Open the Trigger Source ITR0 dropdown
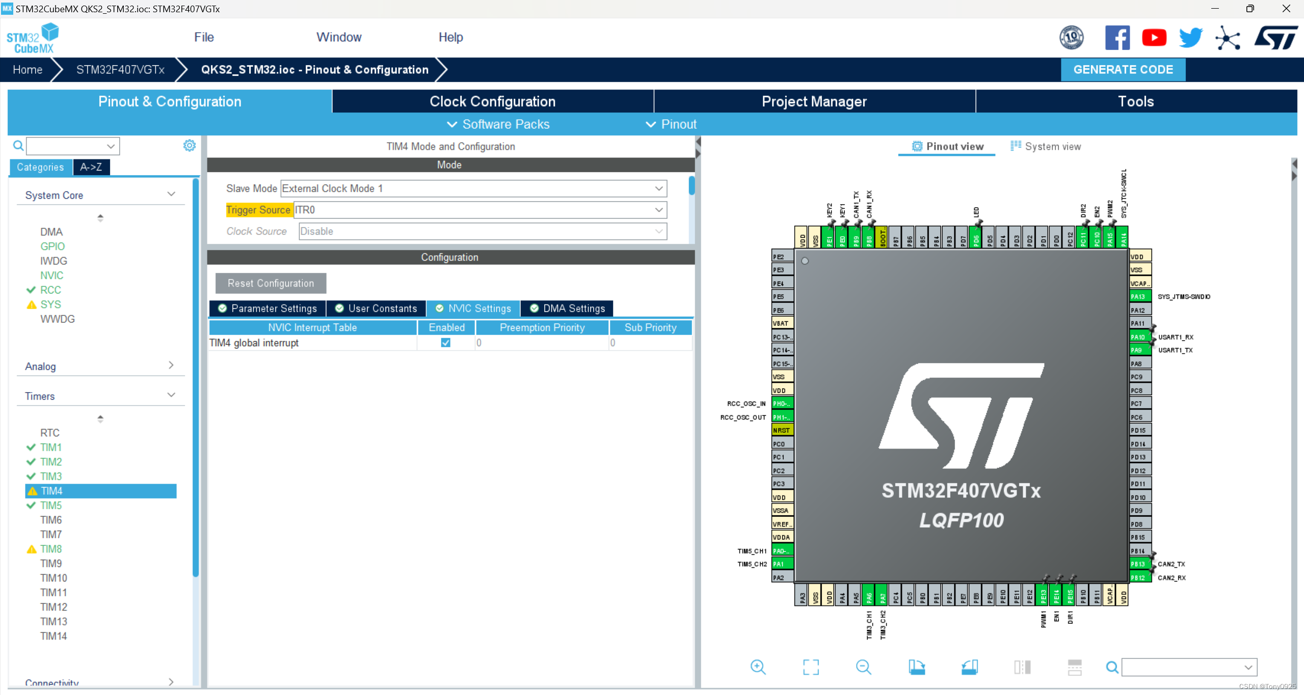Image resolution: width=1304 pixels, height=695 pixels. (480, 210)
